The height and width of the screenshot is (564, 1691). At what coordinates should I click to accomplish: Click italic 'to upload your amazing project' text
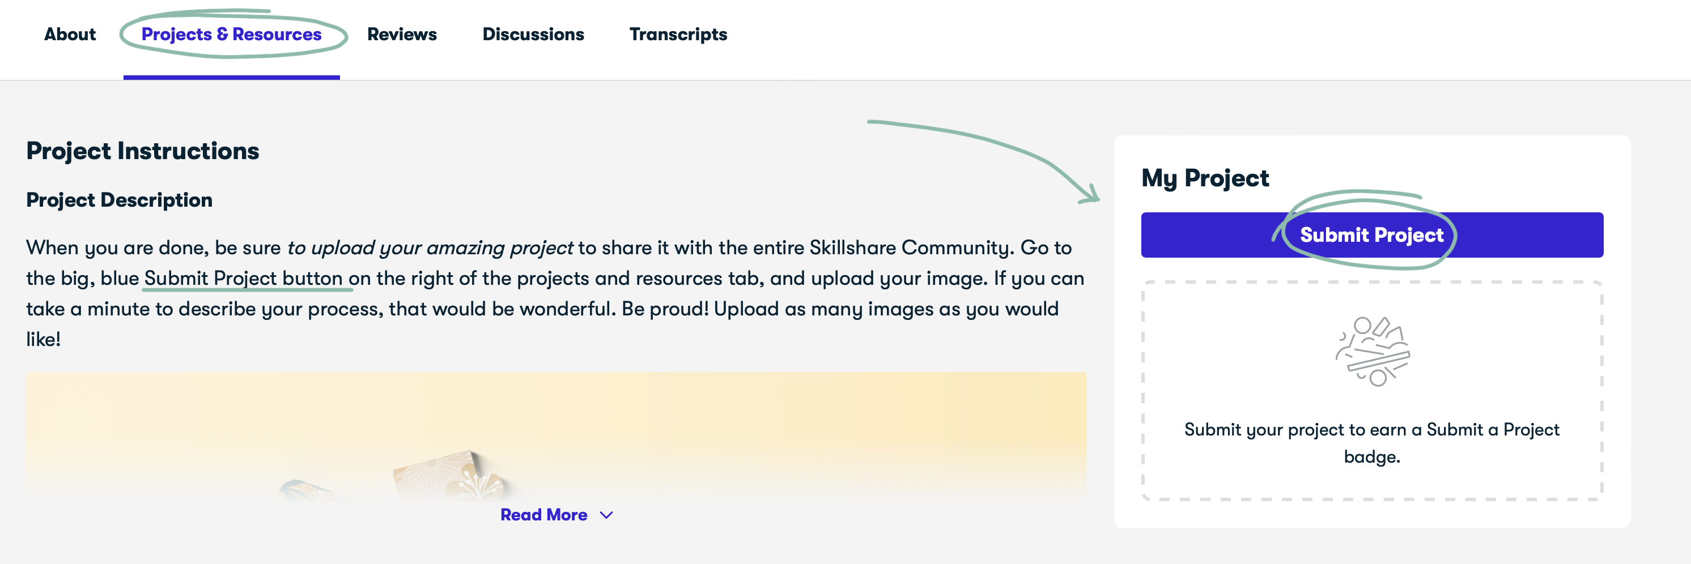430,248
